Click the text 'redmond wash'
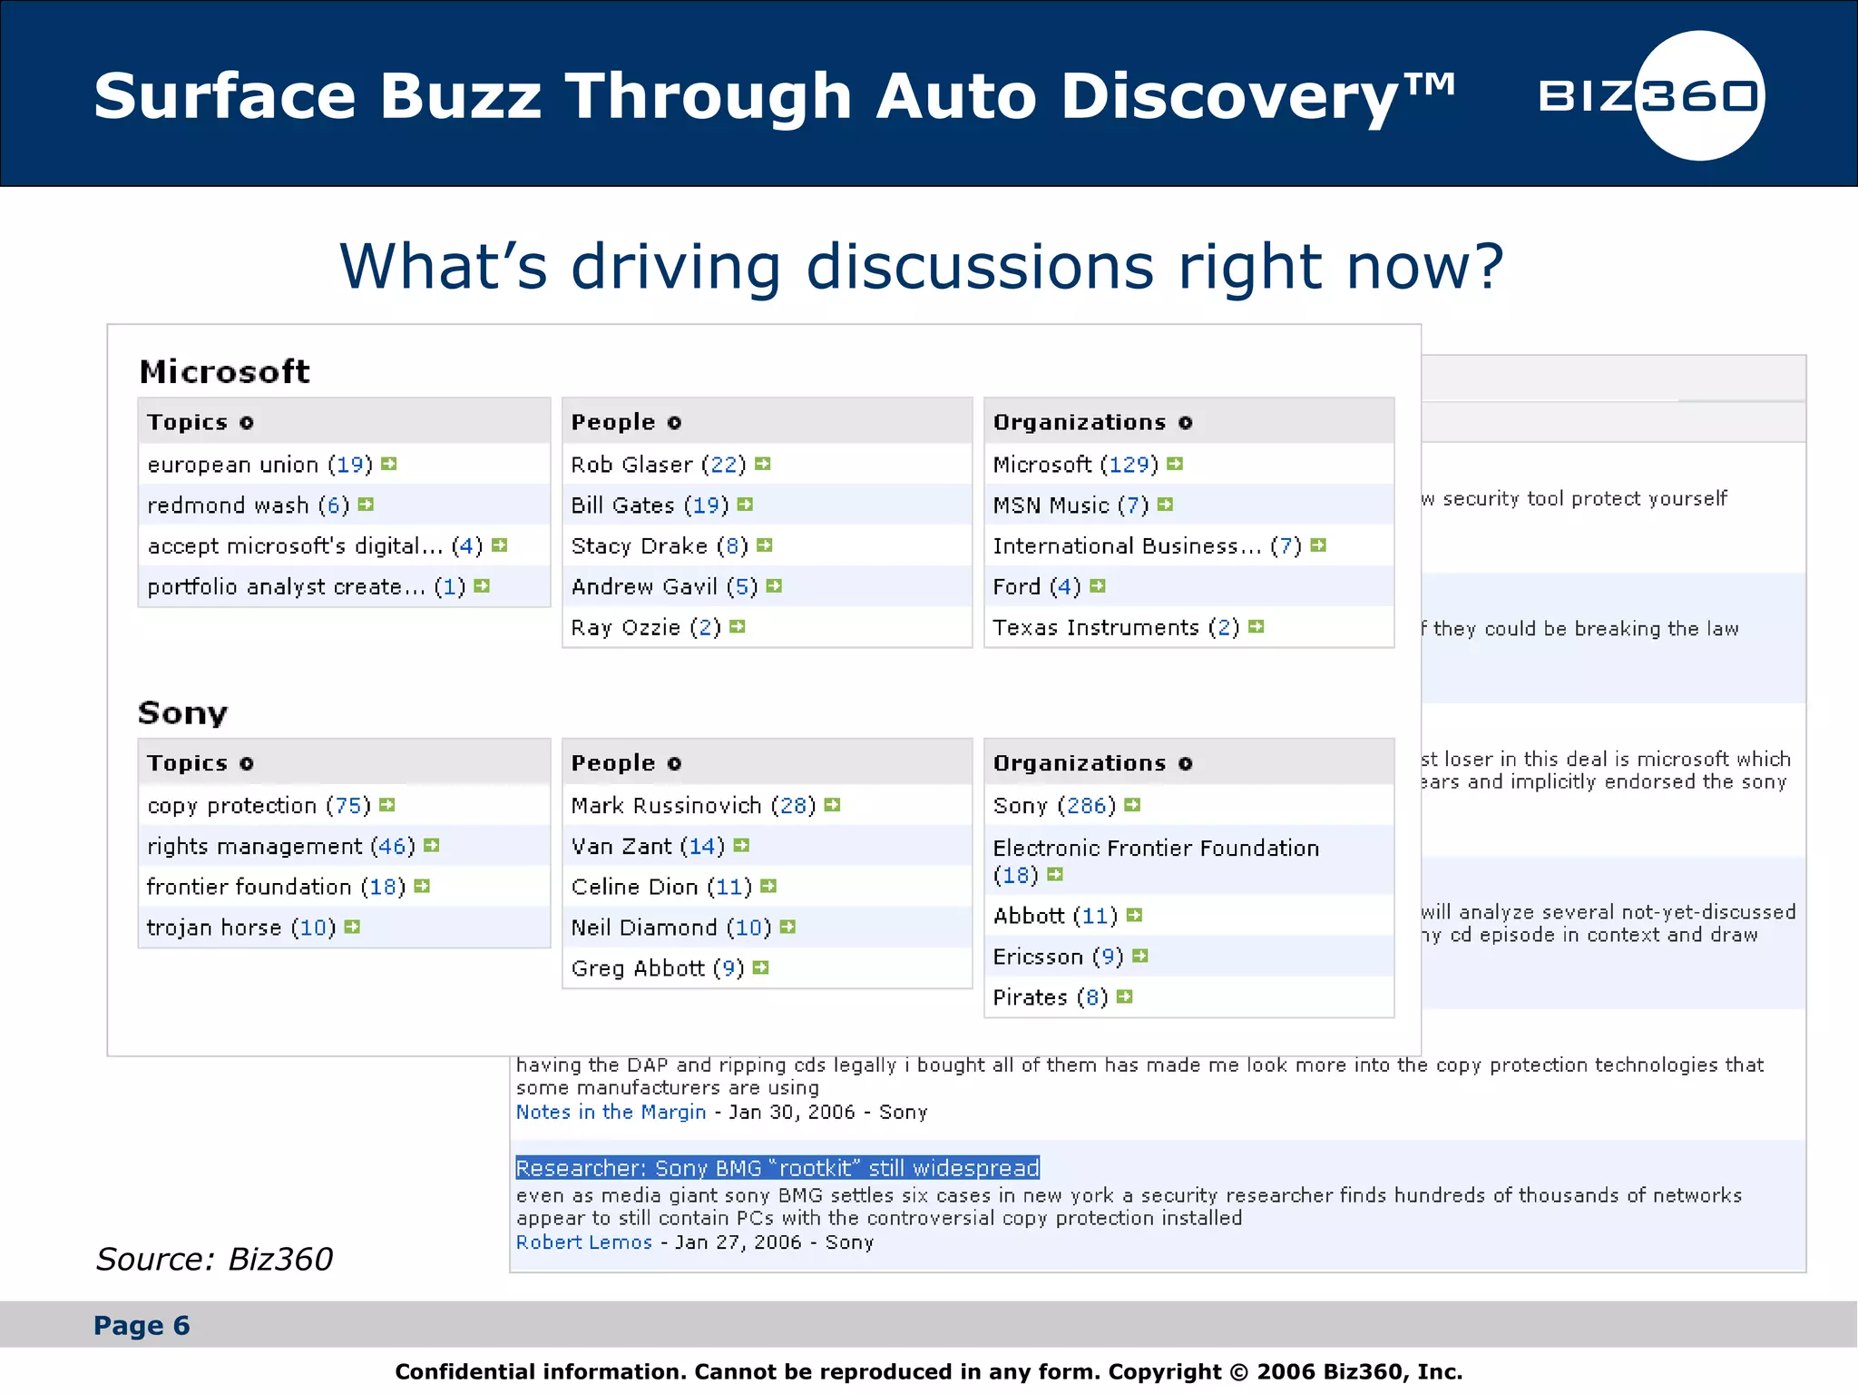The height and width of the screenshot is (1394, 1858). (228, 506)
